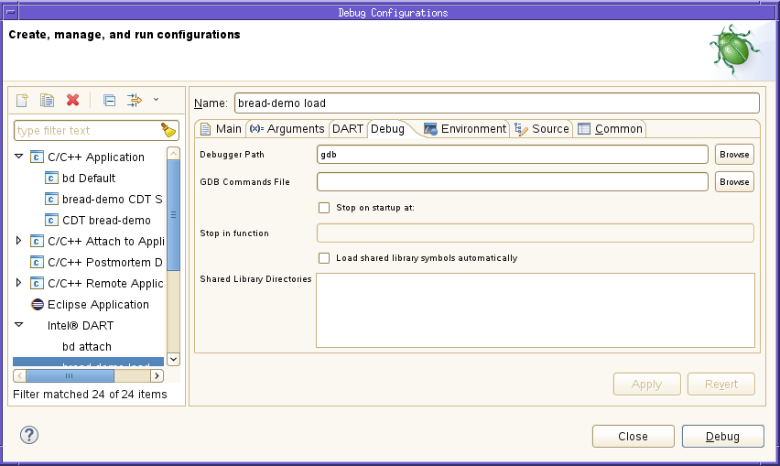The image size is (780, 466).
Task: Click the C/C++ Attach to Application icon
Action: pyautogui.click(x=37, y=241)
